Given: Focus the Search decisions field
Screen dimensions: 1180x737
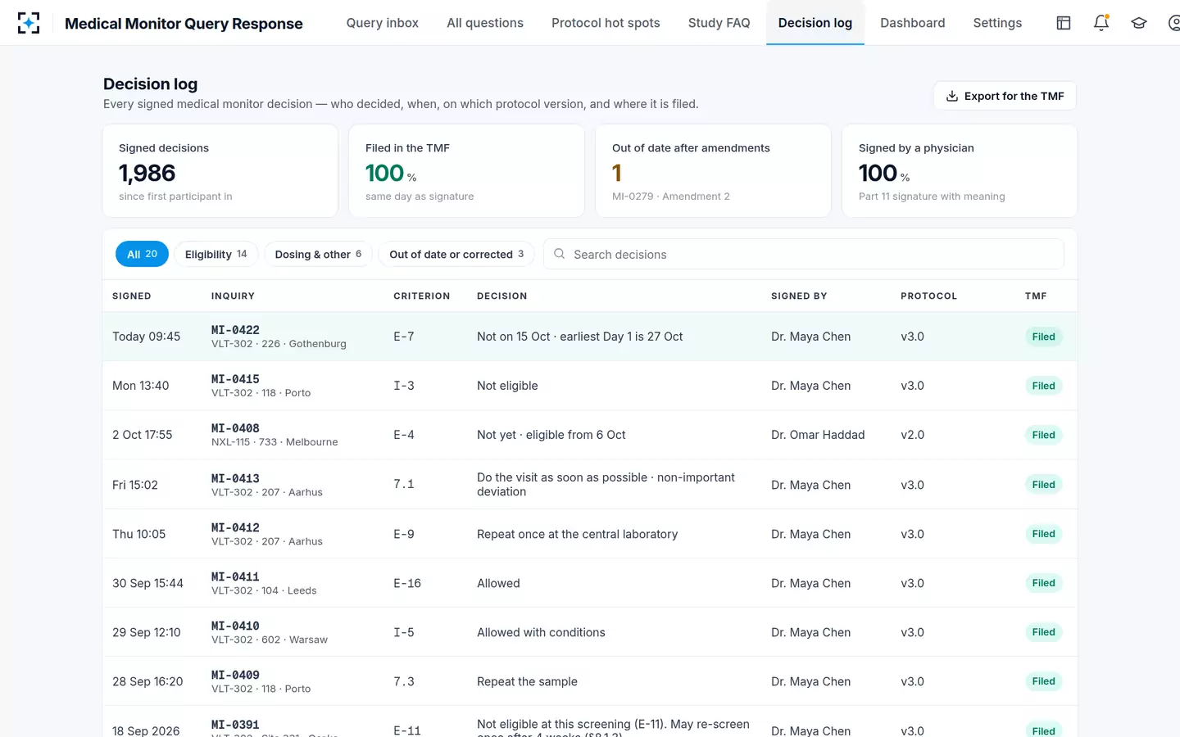Looking at the screenshot, I should click(804, 254).
